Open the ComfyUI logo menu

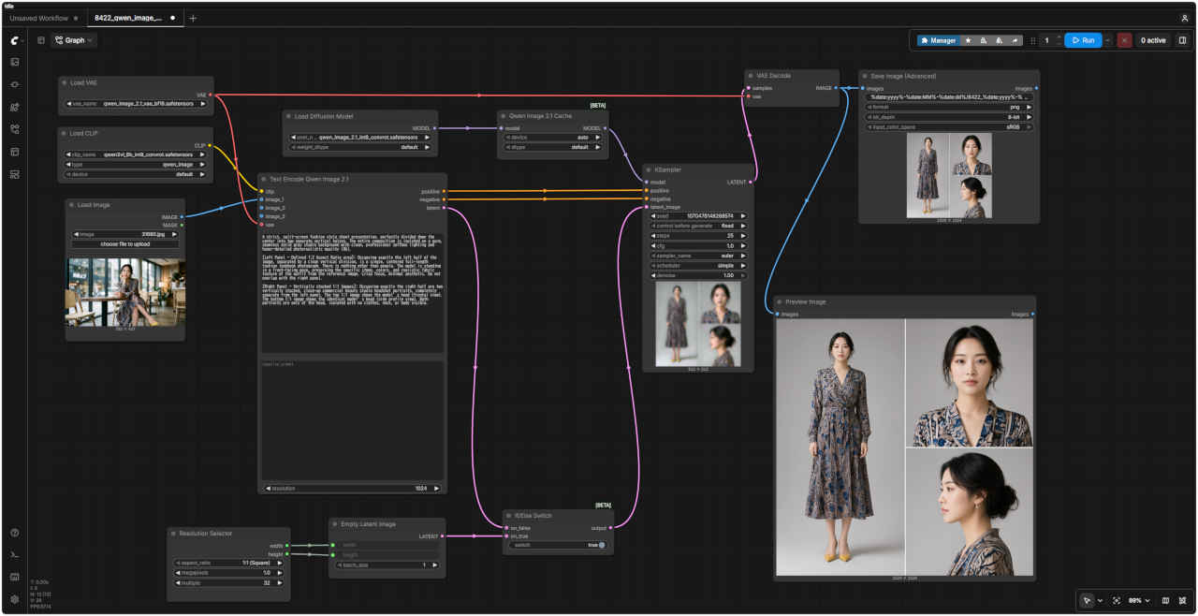(x=15, y=40)
